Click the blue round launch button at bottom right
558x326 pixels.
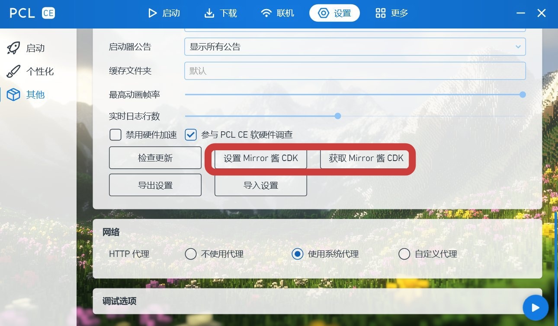click(536, 308)
